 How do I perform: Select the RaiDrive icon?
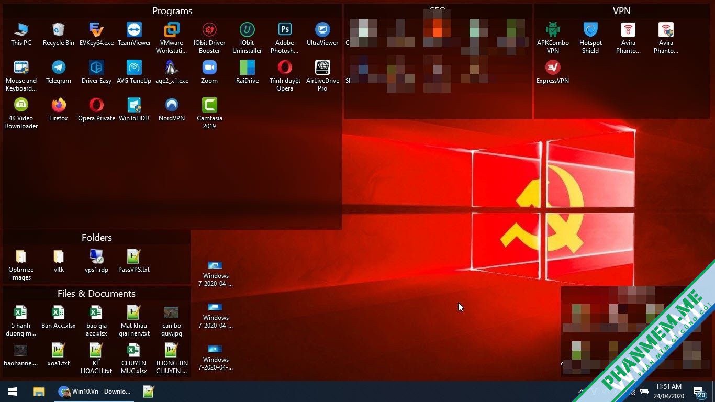pyautogui.click(x=247, y=72)
